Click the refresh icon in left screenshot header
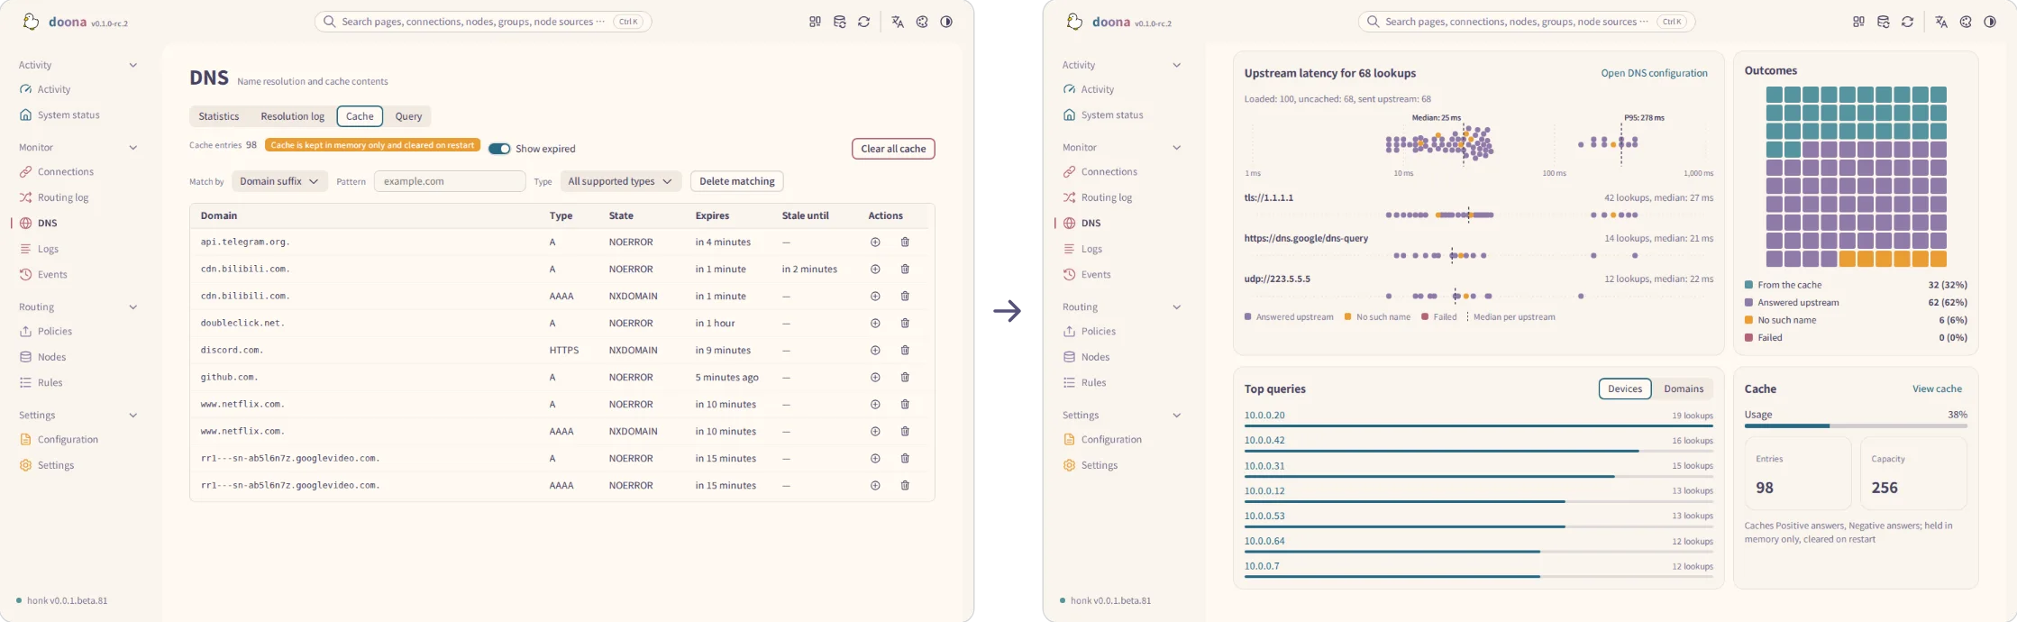Screen dimensions: 2017x622 point(863,22)
